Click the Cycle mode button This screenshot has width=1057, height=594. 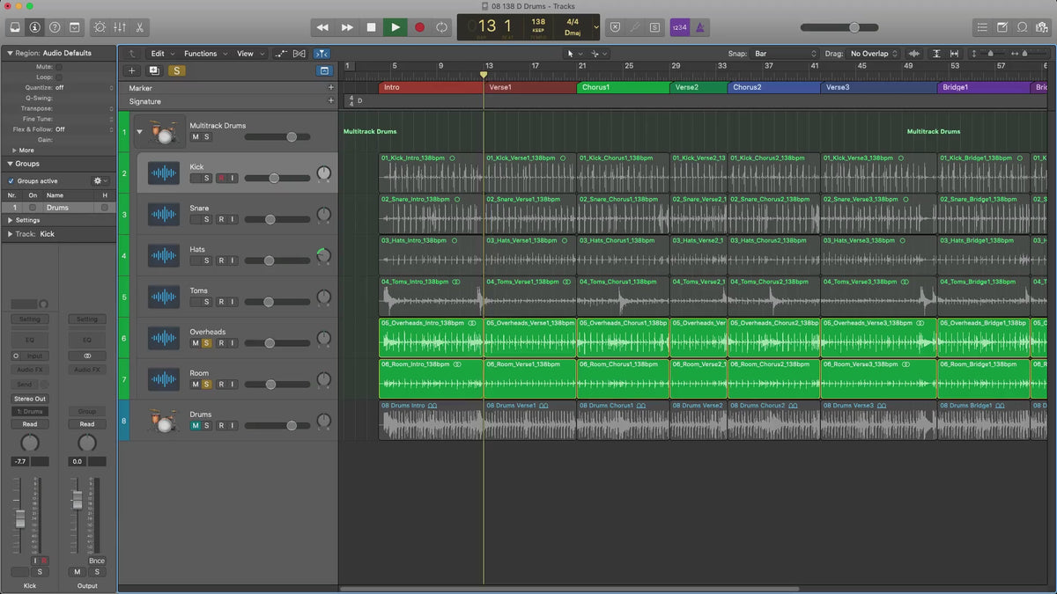(x=441, y=27)
